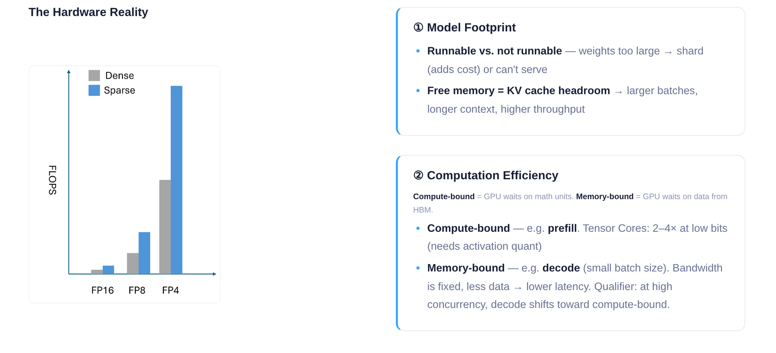The image size is (776, 353).
Task: Click the circled 2 Computation Efficiency icon
Action: coord(418,175)
